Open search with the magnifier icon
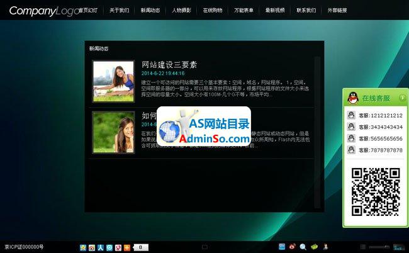 click(303, 247)
